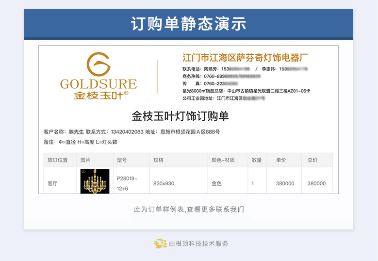The image size is (378, 261).
Task: Click the 传真 fax line
Action: click(x=210, y=83)
